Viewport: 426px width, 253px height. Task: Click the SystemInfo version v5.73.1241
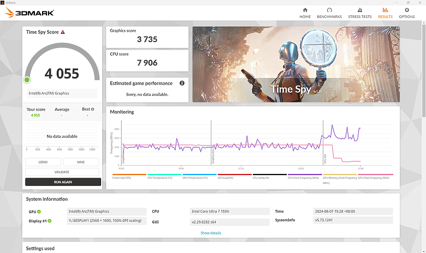pos(353,220)
